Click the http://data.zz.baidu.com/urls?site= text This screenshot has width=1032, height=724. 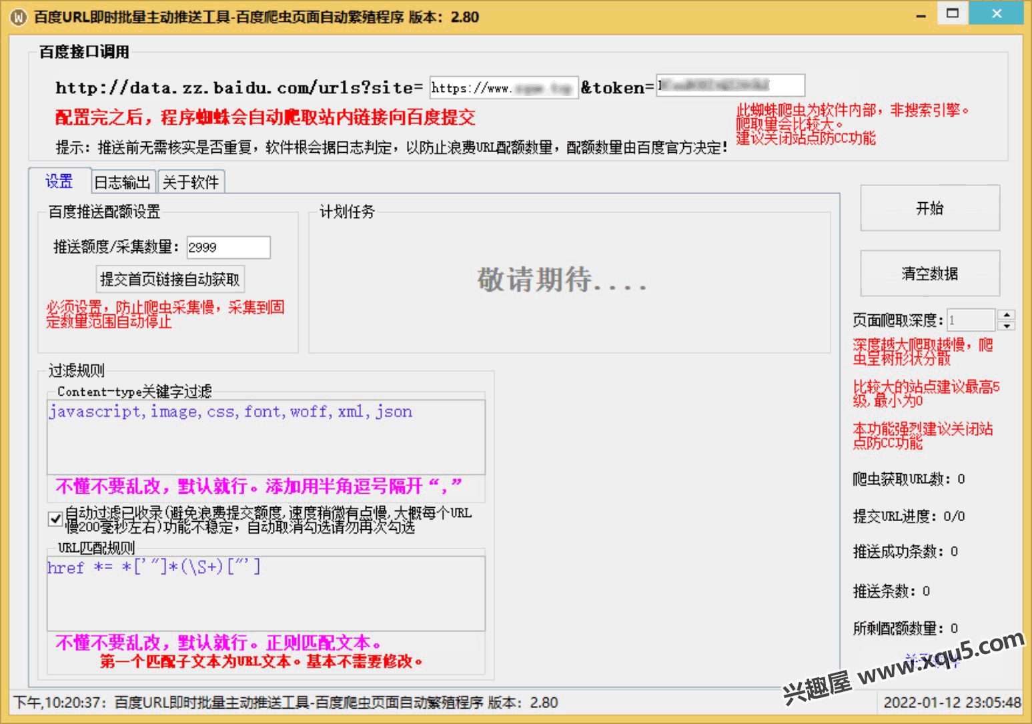pos(239,87)
